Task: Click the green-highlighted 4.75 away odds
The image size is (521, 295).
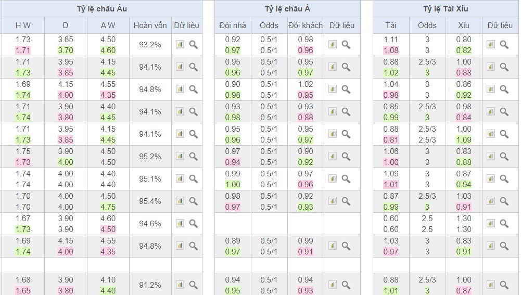Action: (x=108, y=207)
